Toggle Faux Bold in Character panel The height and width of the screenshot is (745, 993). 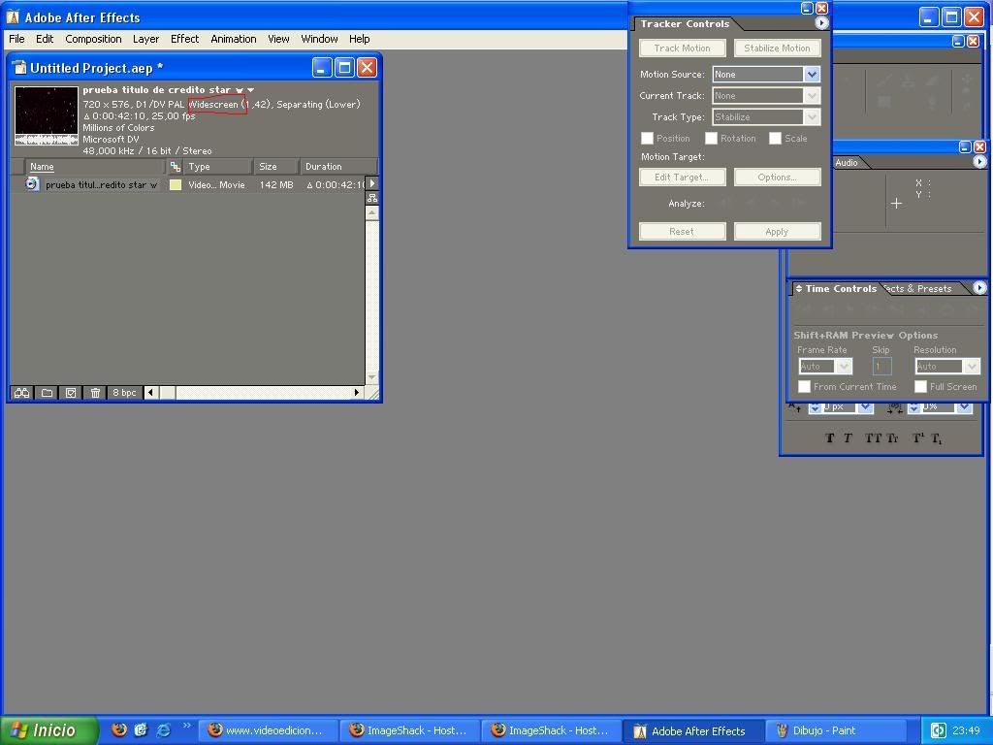tap(830, 437)
